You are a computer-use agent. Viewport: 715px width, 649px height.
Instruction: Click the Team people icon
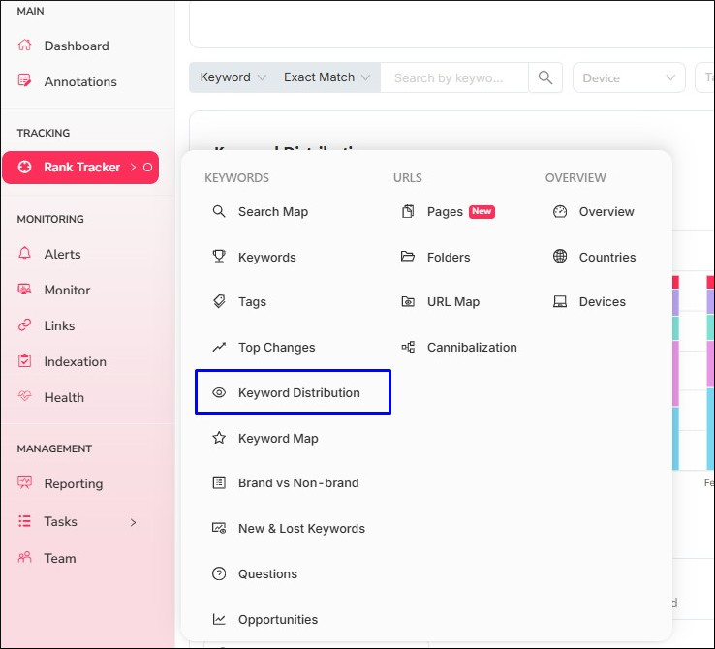point(24,557)
